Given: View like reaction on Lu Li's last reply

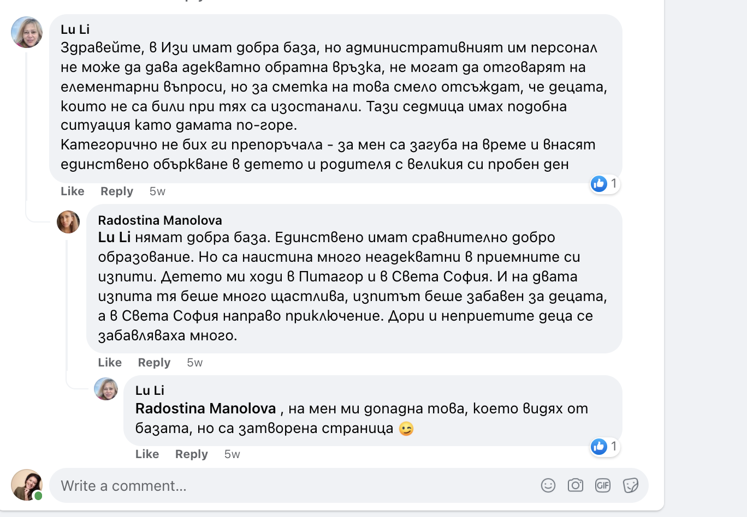Looking at the screenshot, I should [x=604, y=447].
